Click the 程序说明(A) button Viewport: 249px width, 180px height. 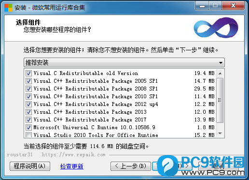(x=30, y=166)
